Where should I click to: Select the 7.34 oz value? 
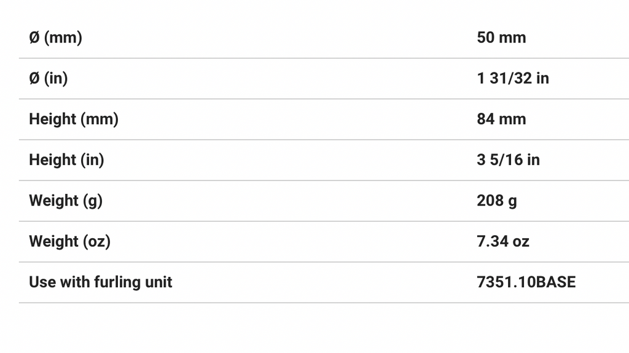click(x=502, y=241)
